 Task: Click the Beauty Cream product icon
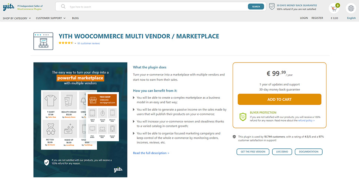(x=69, y=101)
